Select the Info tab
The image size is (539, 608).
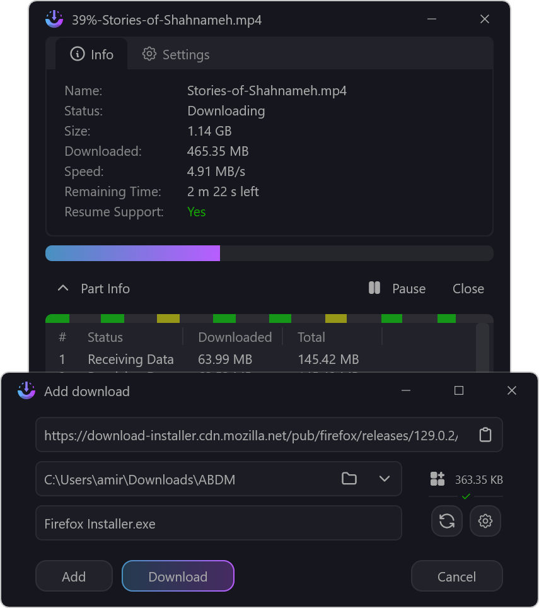tap(92, 54)
